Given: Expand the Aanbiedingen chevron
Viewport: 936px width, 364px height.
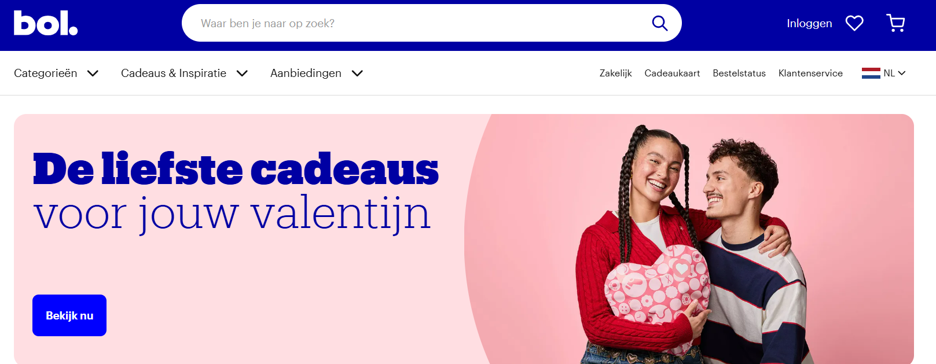Looking at the screenshot, I should click(x=357, y=73).
